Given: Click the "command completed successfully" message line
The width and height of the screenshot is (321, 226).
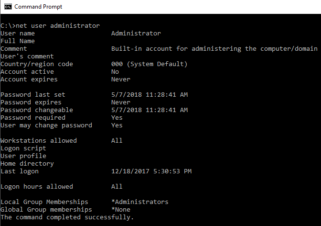Looking at the screenshot, I should (x=67, y=217).
